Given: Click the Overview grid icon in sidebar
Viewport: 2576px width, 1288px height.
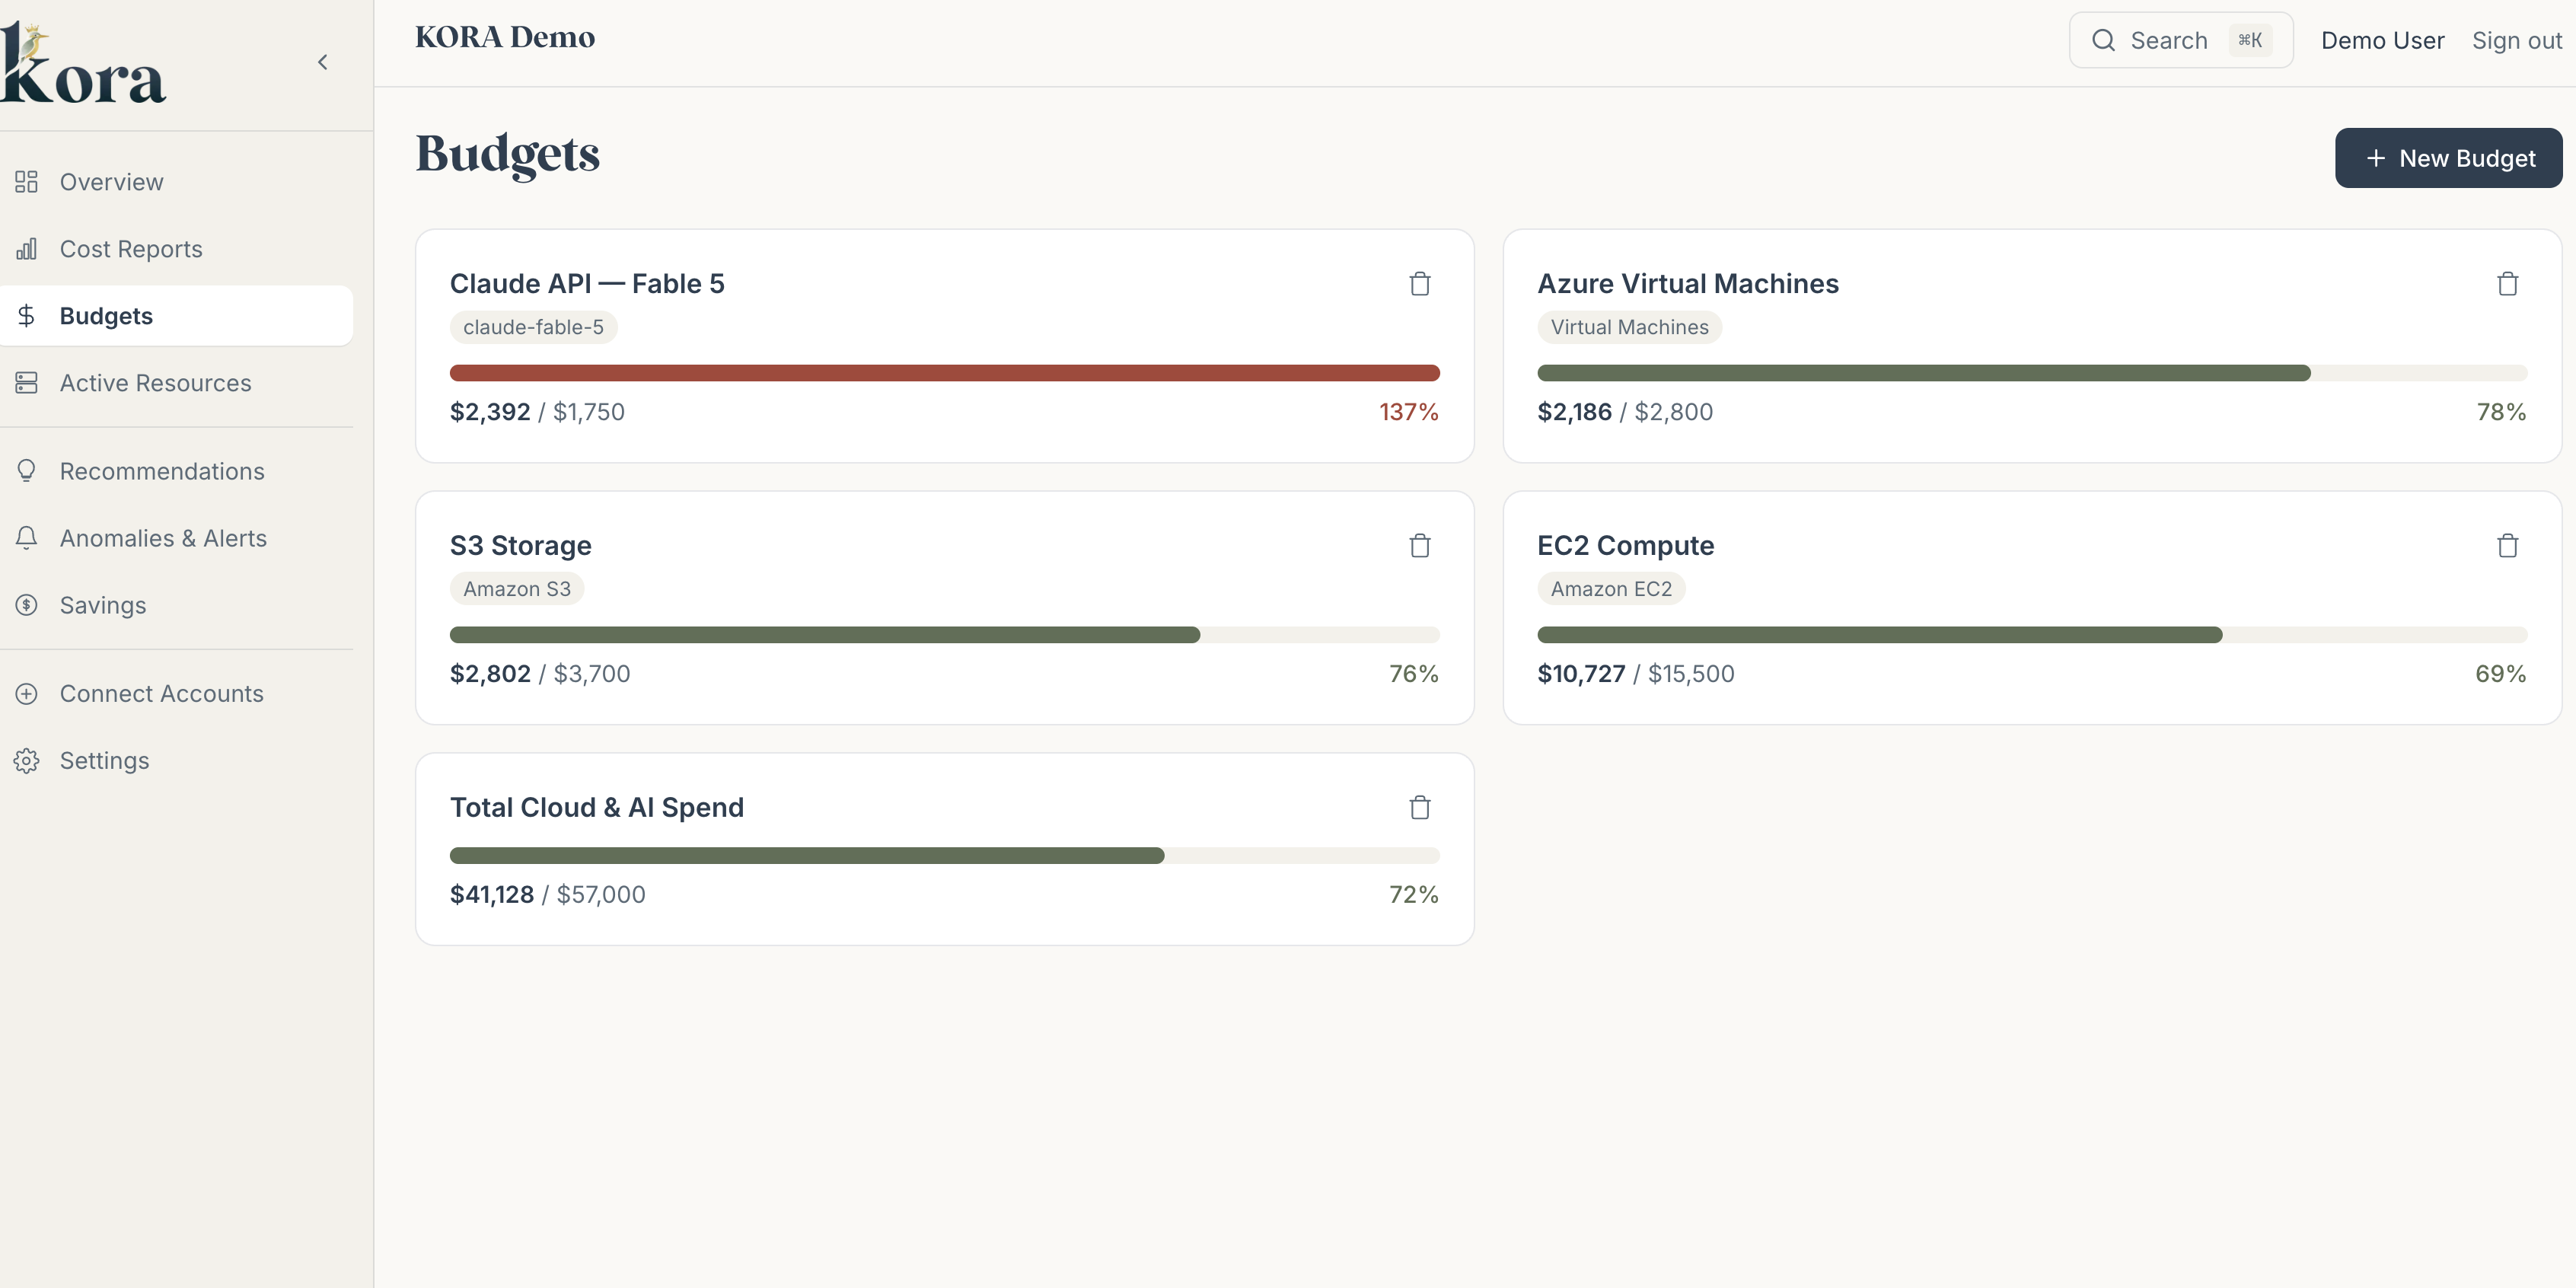Looking at the screenshot, I should (26, 182).
